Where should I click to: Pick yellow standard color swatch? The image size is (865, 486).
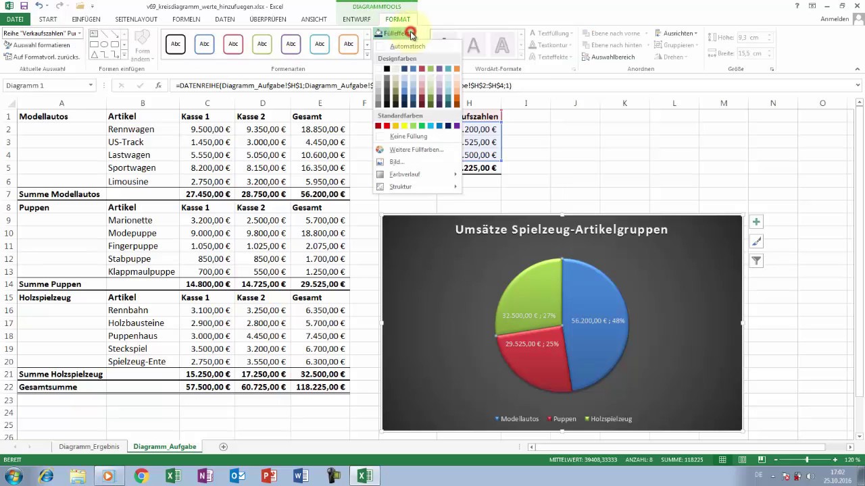(x=404, y=126)
